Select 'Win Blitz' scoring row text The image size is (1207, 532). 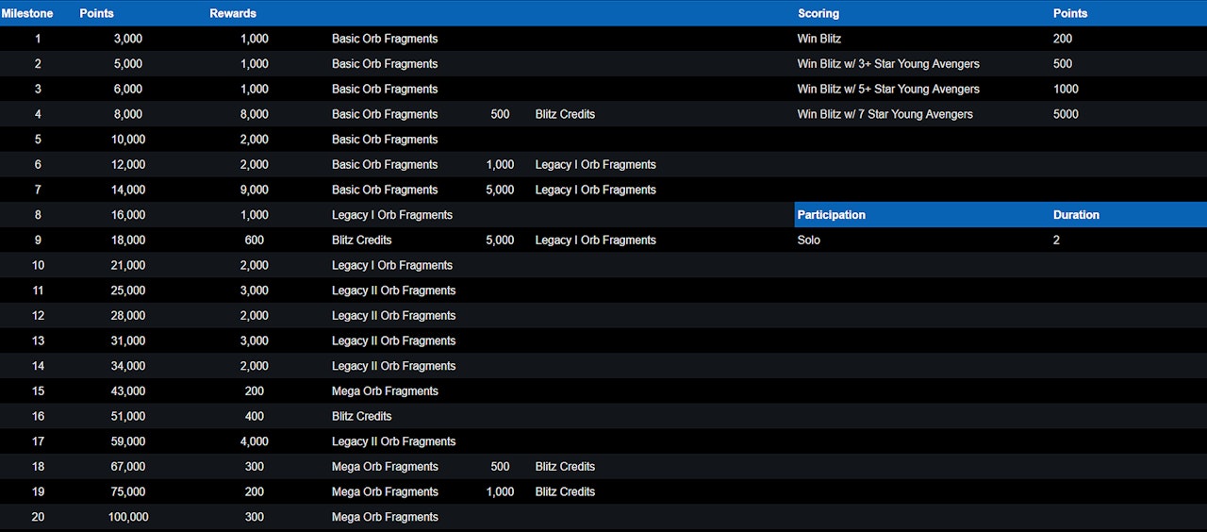(x=819, y=39)
